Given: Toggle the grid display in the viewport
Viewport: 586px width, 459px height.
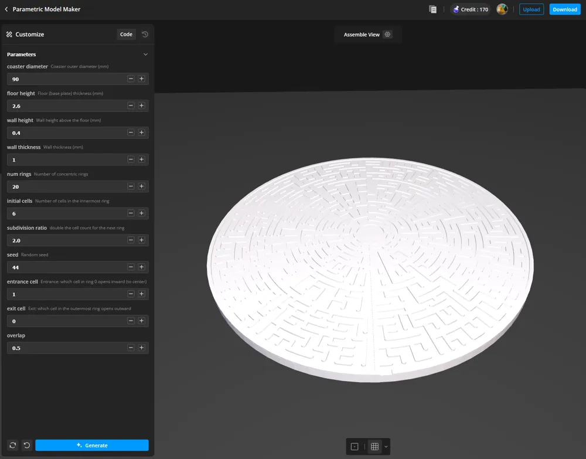Looking at the screenshot, I should [x=374, y=447].
